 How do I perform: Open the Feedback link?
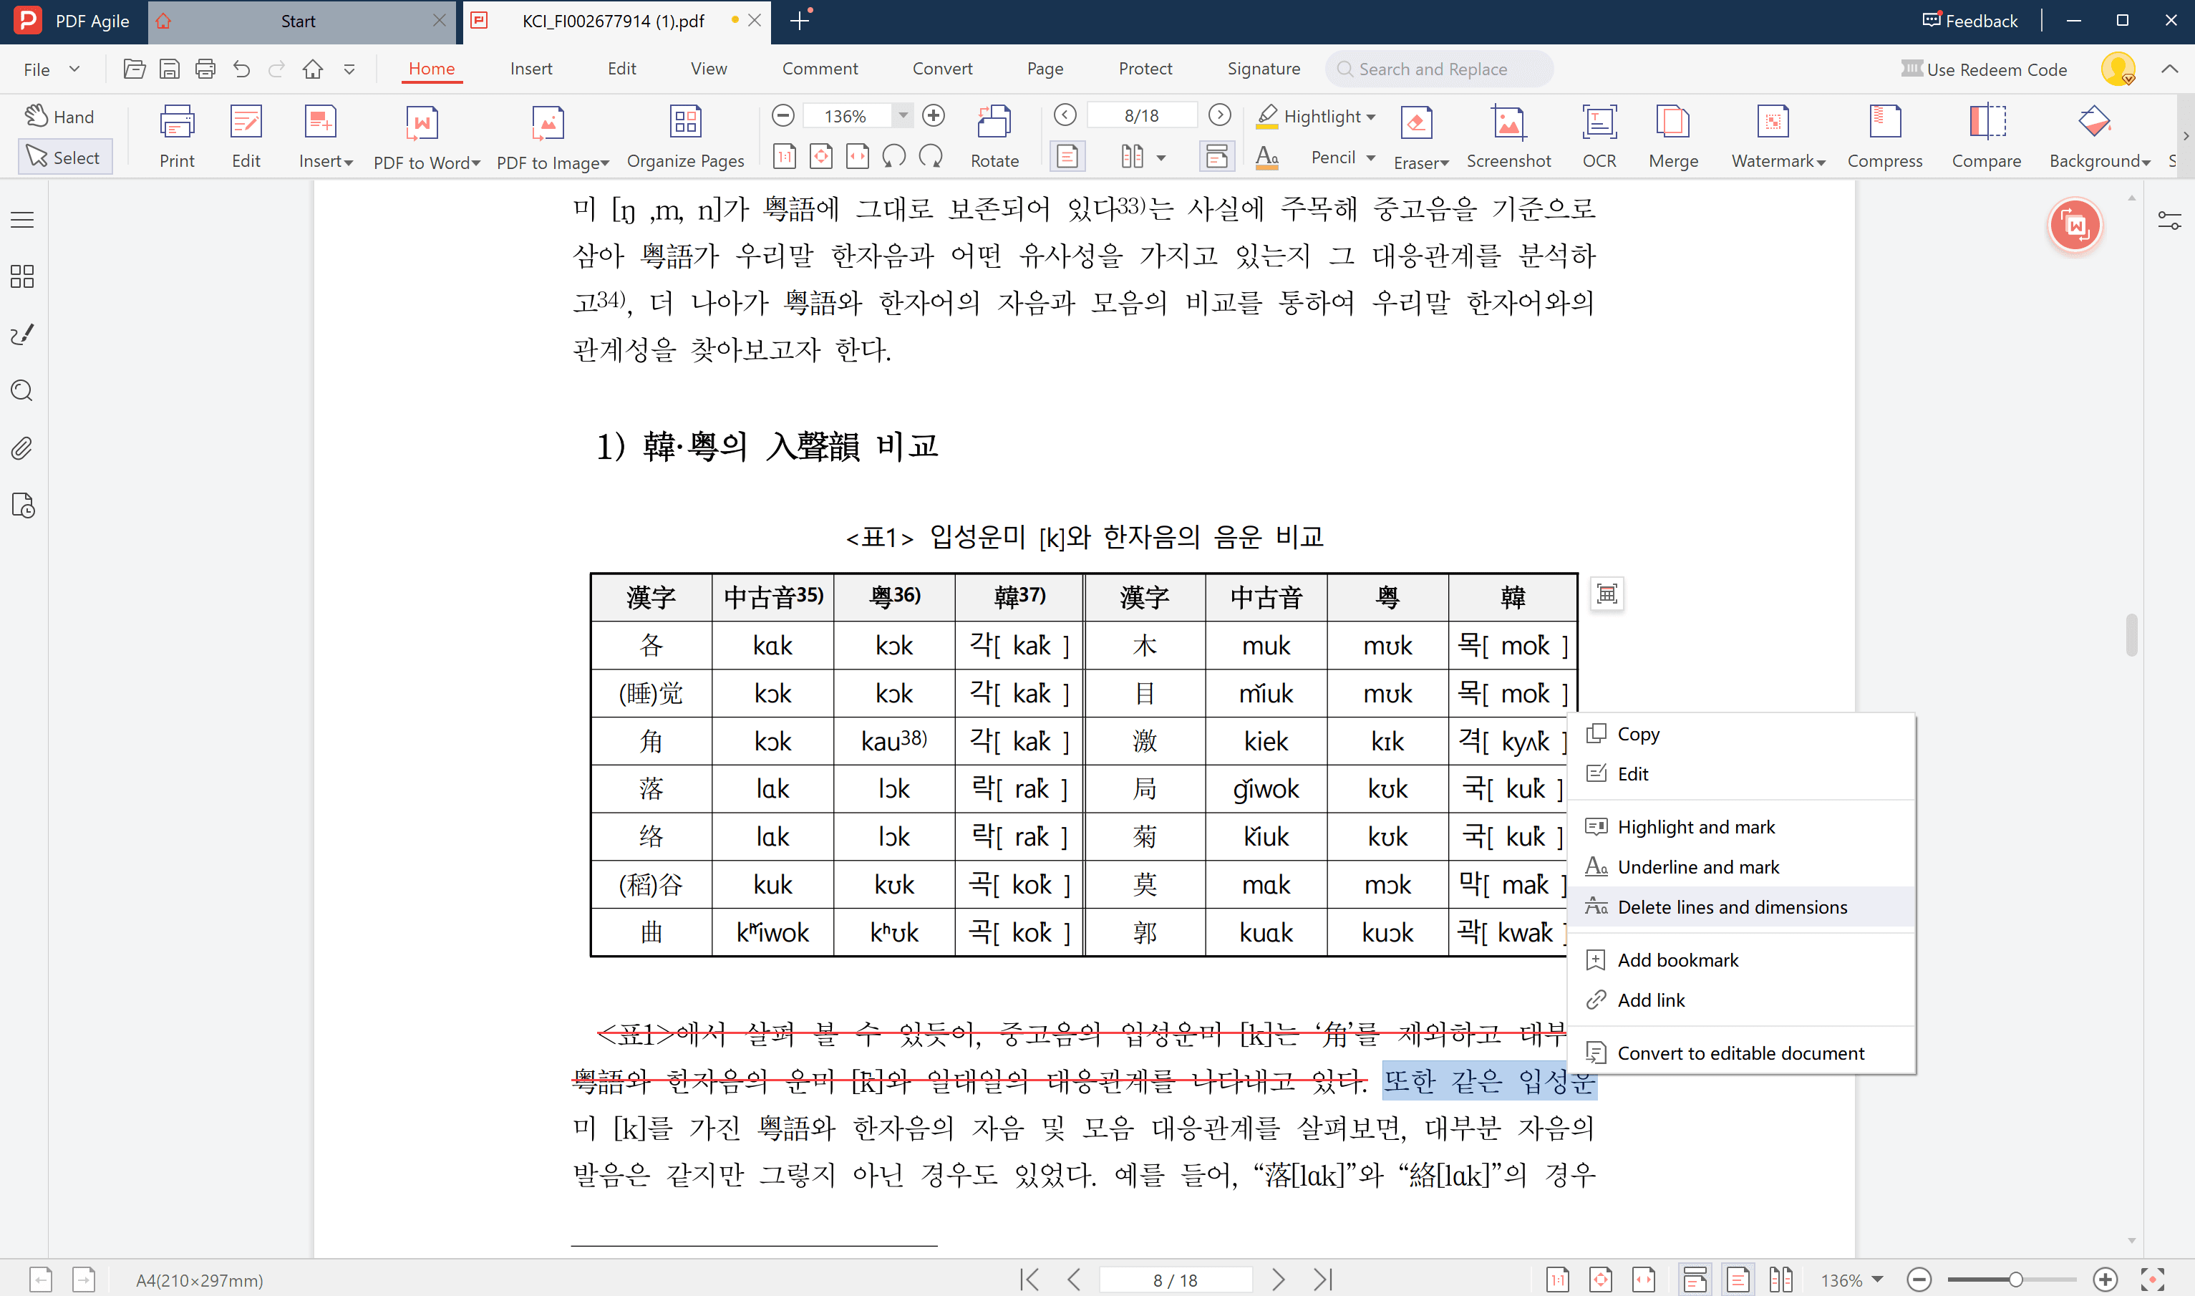coord(1969,20)
